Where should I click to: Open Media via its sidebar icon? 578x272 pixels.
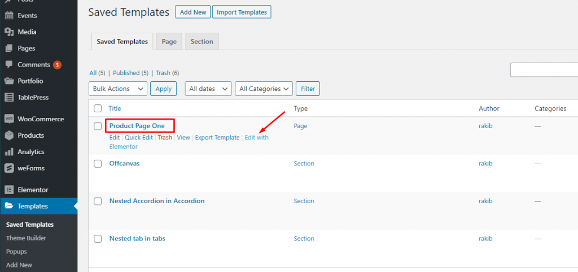pos(9,32)
